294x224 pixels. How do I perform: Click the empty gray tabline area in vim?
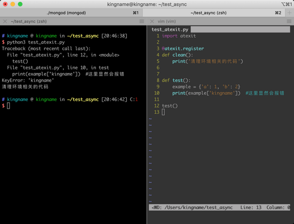(241, 29)
